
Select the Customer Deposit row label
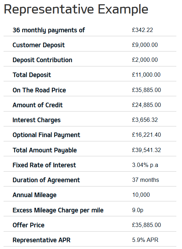[39, 45]
